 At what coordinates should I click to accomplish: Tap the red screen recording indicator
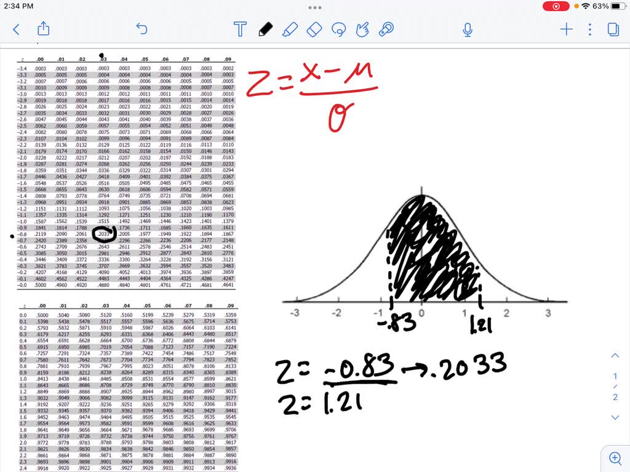(555, 6)
